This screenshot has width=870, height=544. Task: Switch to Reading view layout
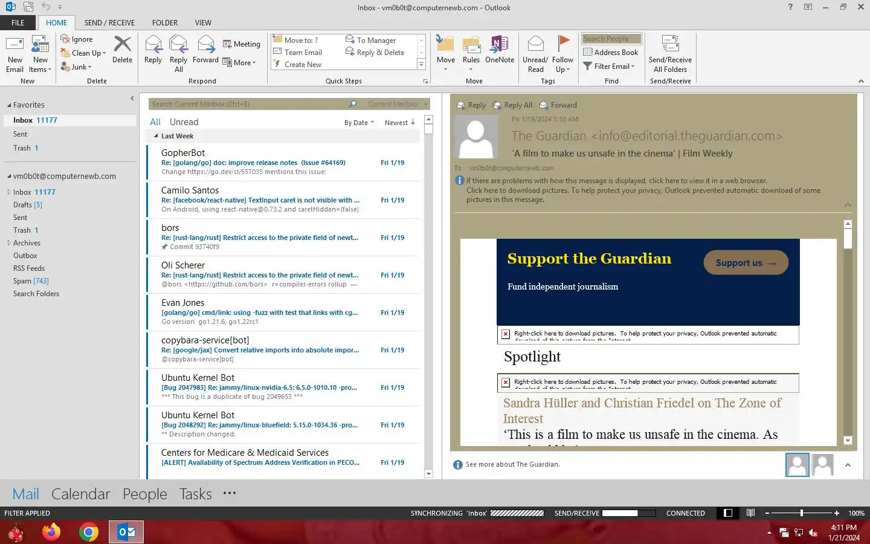click(x=750, y=513)
